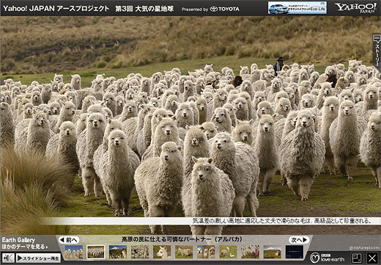Viewport: 381px width, 265px height.
Task: Advance to next photo with 次へ
Action: point(299,240)
